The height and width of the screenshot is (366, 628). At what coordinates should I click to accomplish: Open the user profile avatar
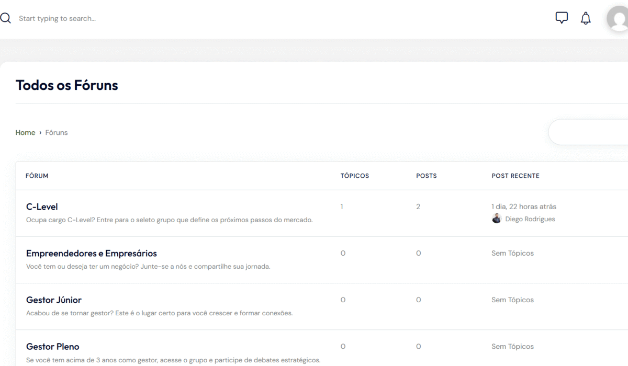(x=619, y=19)
